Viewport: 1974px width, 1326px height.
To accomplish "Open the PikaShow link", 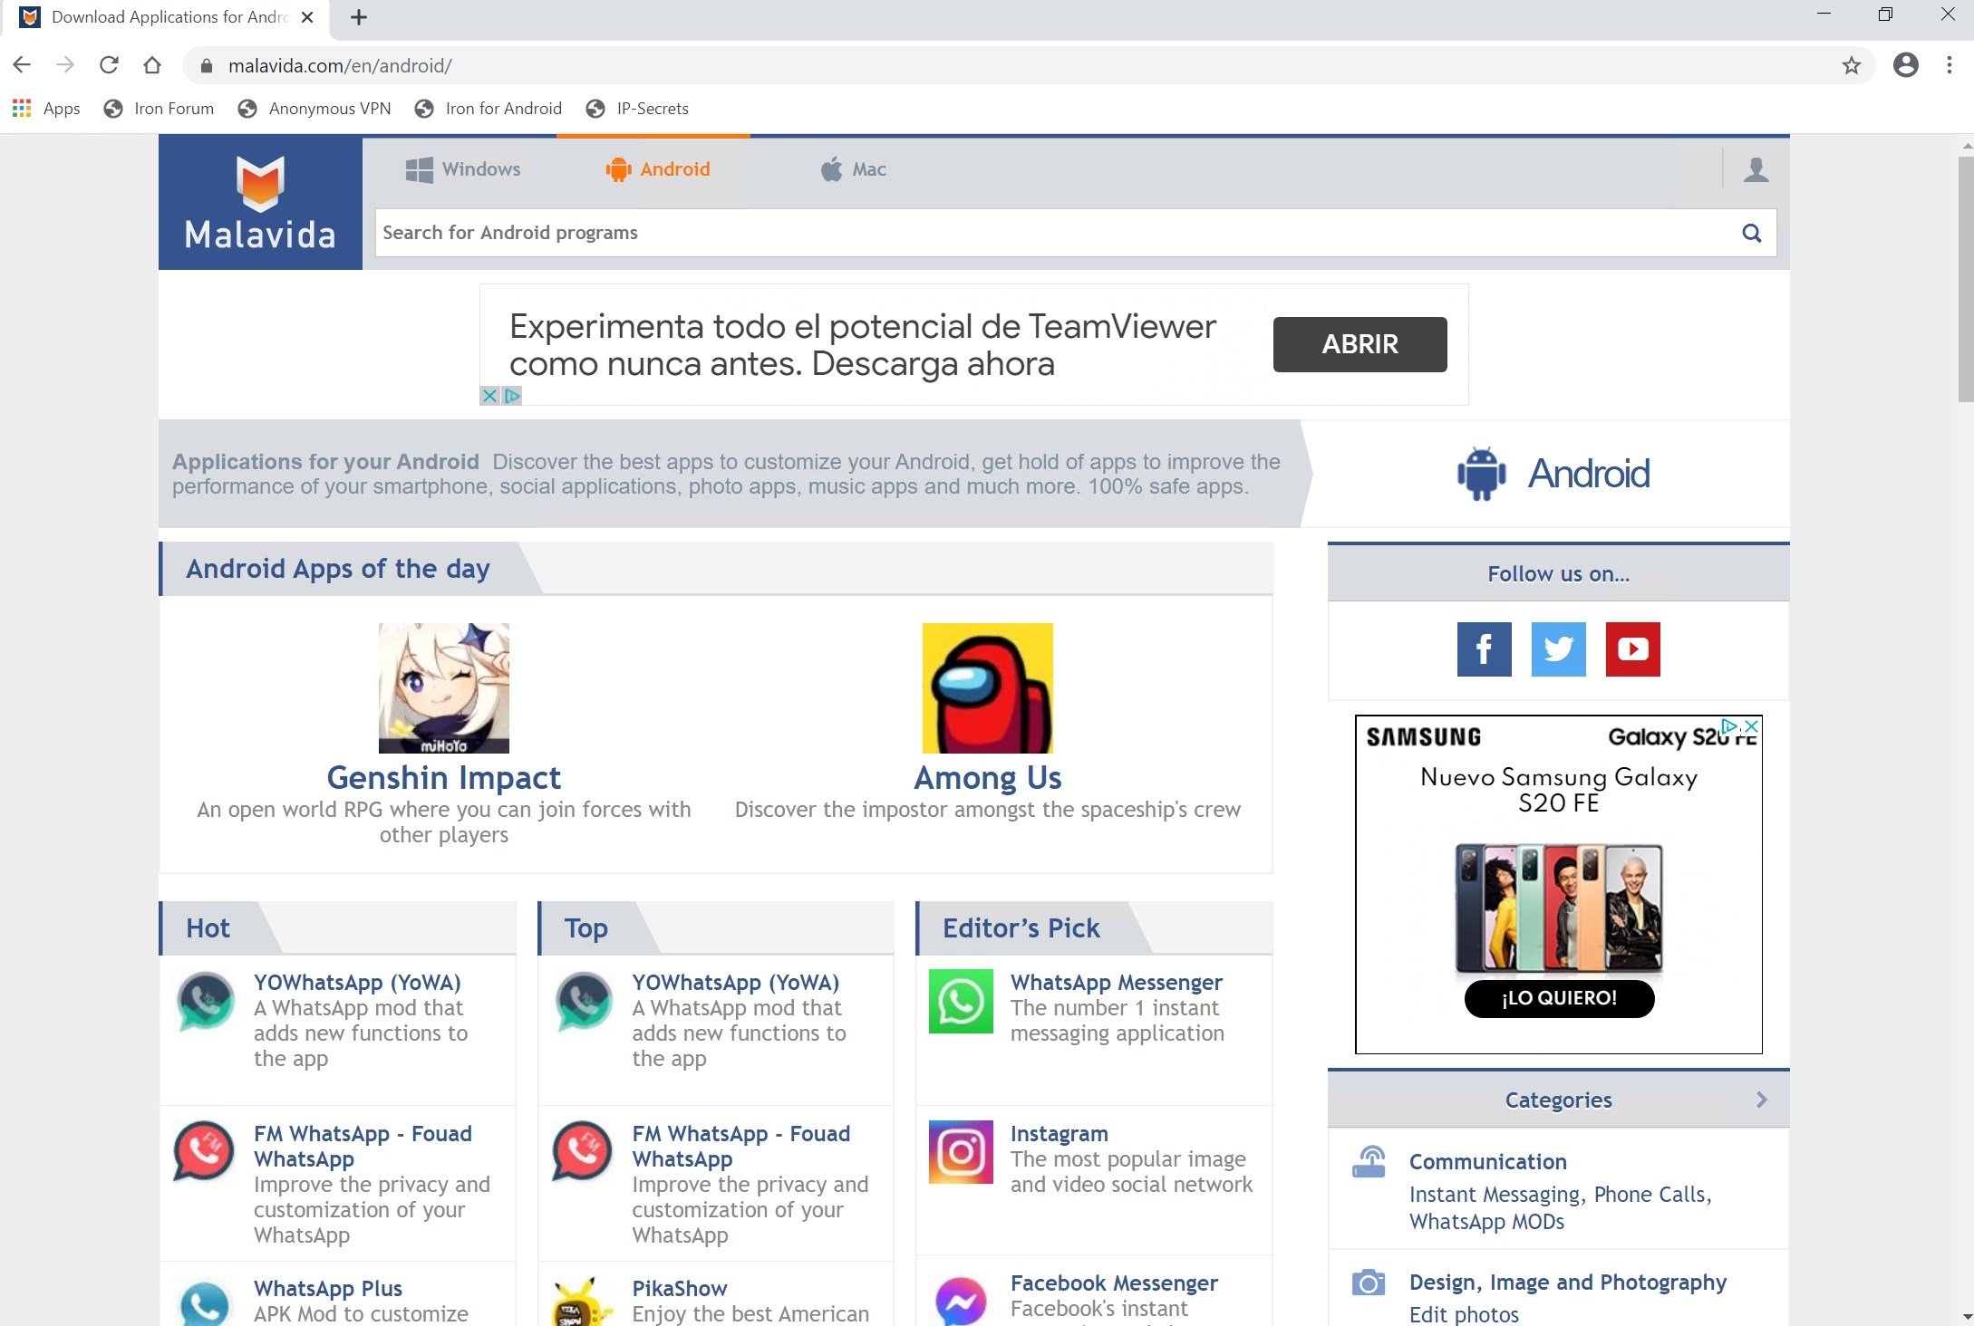I will click(x=680, y=1288).
